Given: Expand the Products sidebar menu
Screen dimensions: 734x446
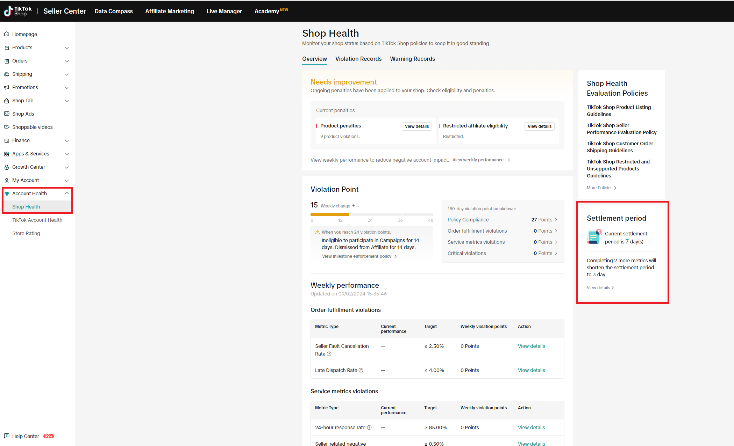Looking at the screenshot, I should click(66, 48).
